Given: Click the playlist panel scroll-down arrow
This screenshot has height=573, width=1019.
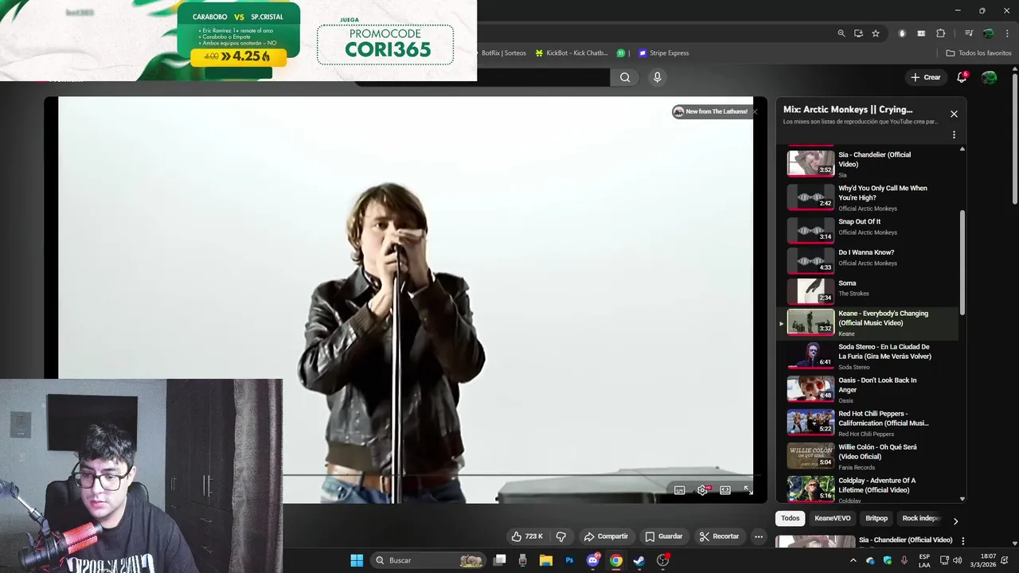Looking at the screenshot, I should (962, 499).
